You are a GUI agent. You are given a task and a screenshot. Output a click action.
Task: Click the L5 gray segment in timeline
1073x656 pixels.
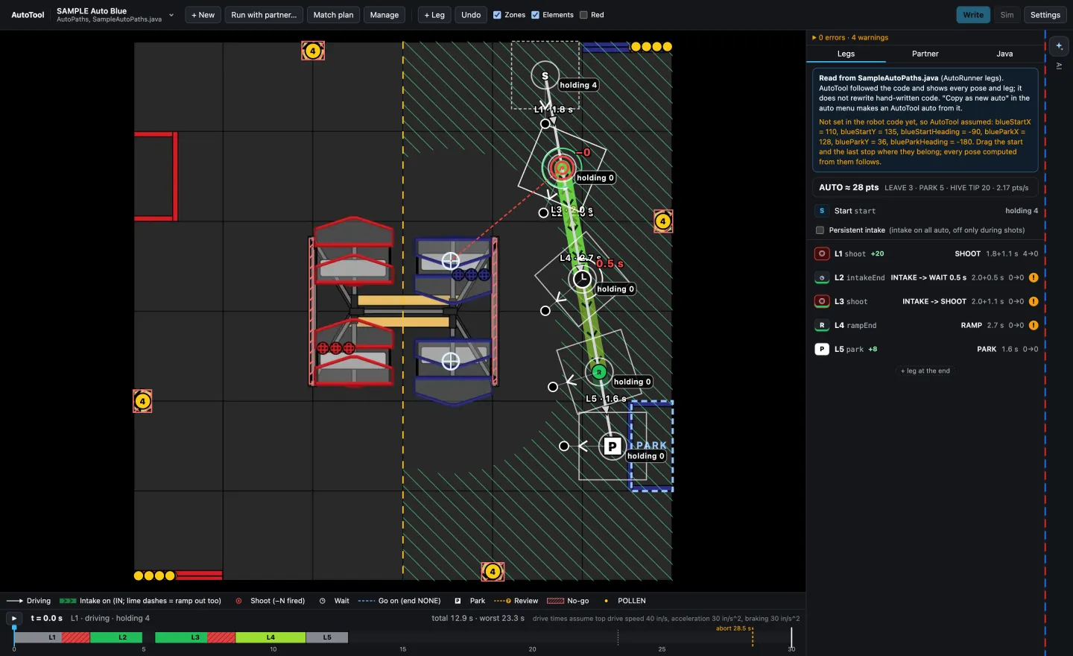click(327, 637)
